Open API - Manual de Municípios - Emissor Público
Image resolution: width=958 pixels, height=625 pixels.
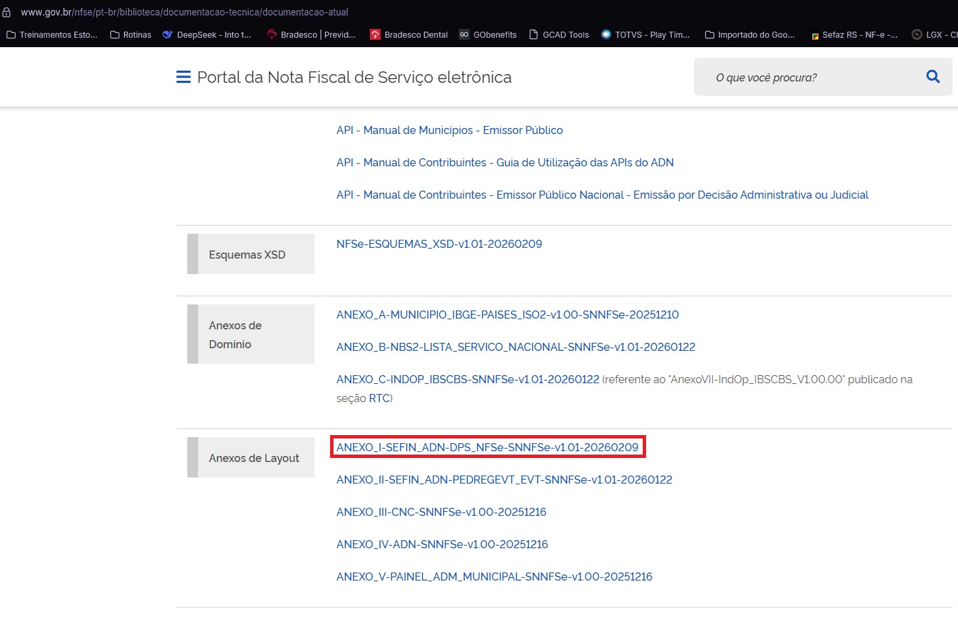(x=449, y=131)
